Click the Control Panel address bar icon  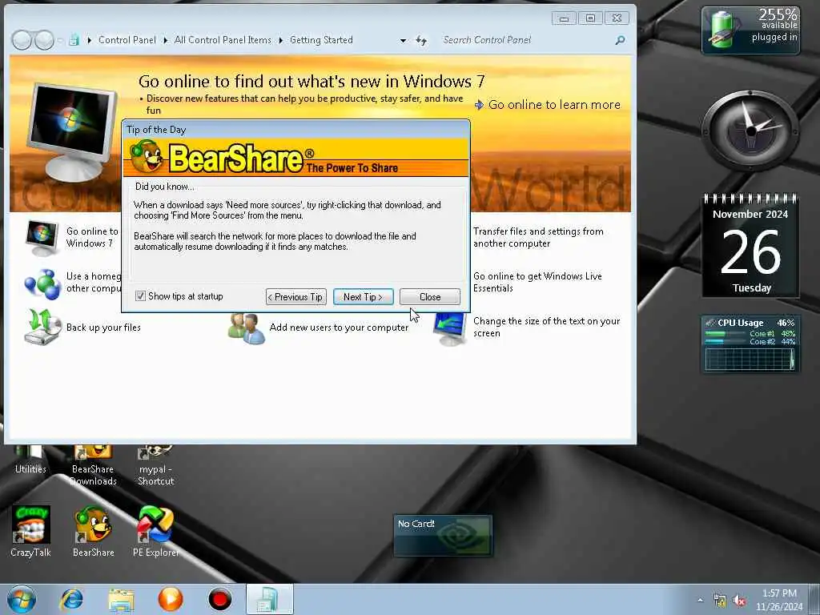(74, 40)
